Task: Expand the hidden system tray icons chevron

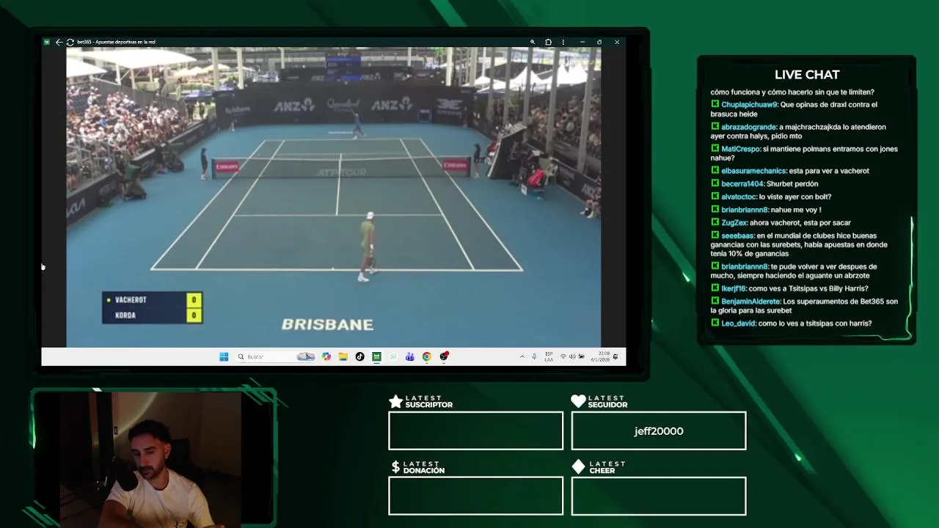Action: coord(522,356)
